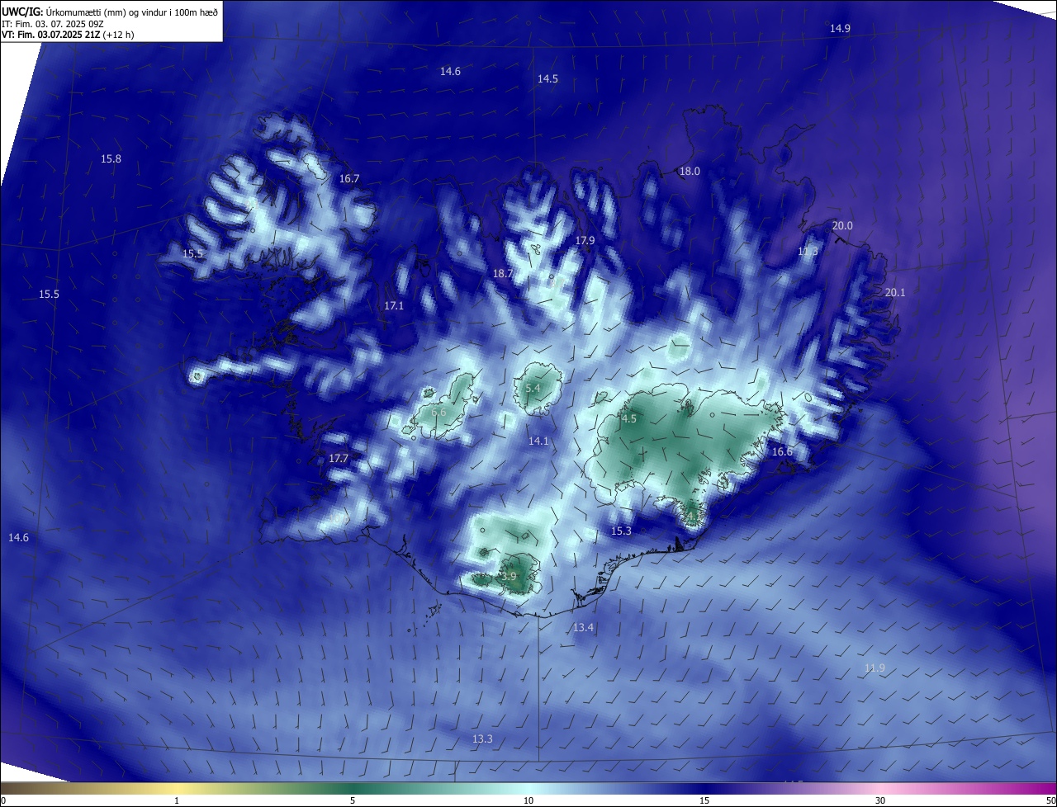Click the 17.1 value label

[x=394, y=306]
